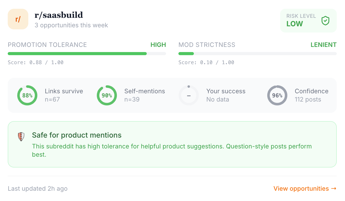Click the arrow icon next to View opportunities
Viewport: 345px width, 201px height.
point(334,188)
